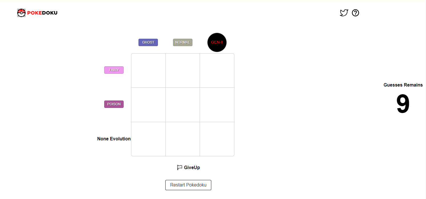
Task: Click the Gen-II black circle badge
Action: (217, 42)
